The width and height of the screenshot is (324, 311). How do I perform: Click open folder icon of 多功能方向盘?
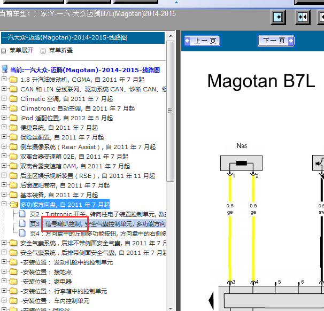point(14,205)
